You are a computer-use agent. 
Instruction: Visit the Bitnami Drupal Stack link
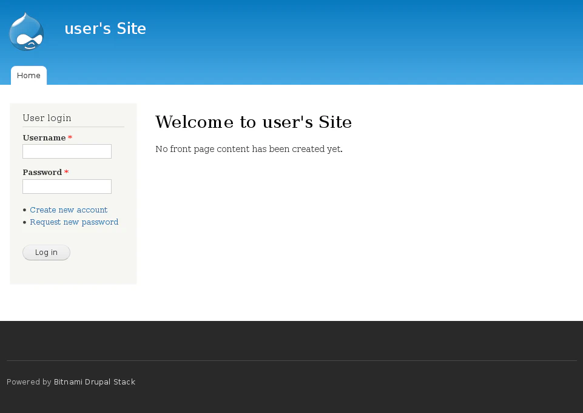coord(95,382)
